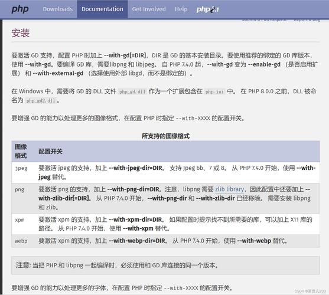The width and height of the screenshot is (329, 295).
Task: Click the --with-webp replacement option text
Action: [x=254, y=241]
